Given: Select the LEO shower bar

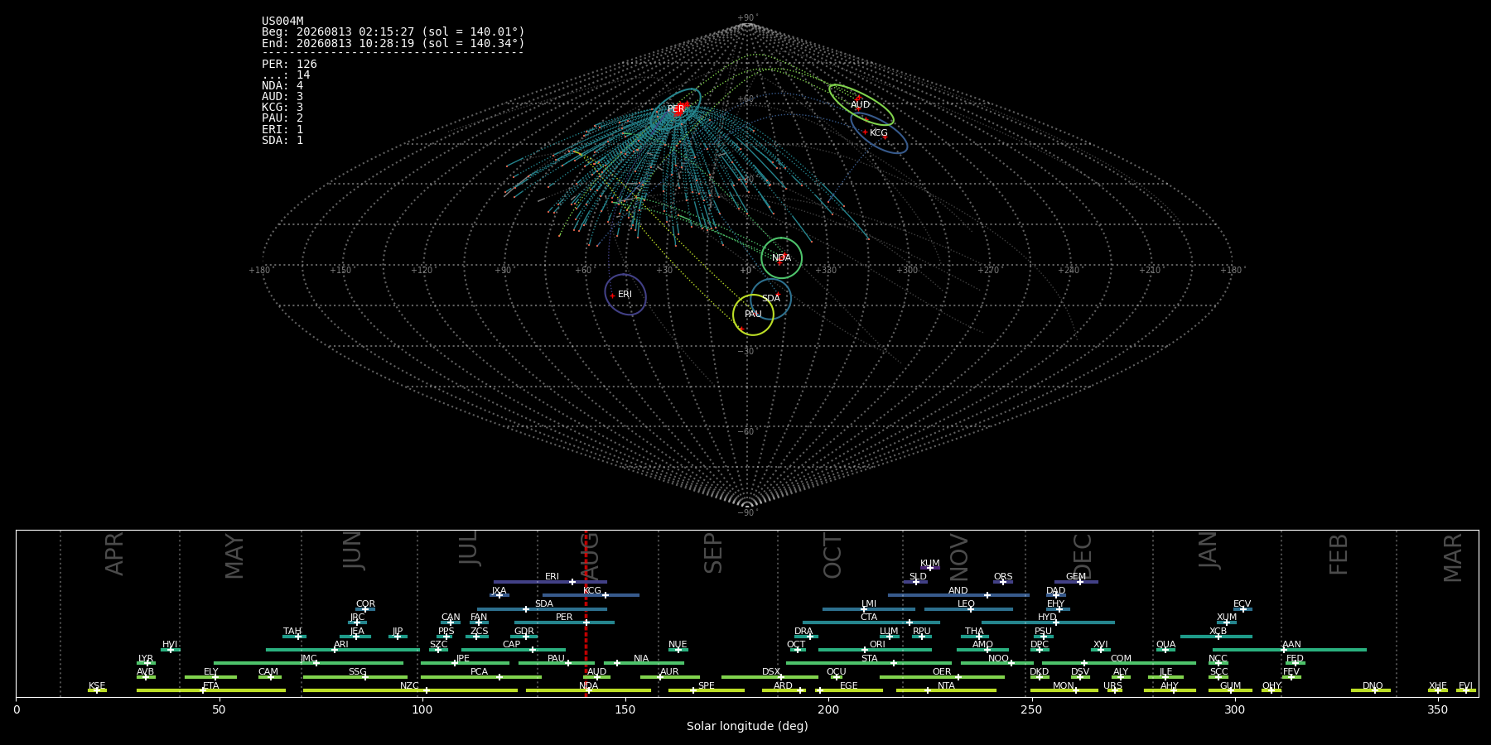Looking at the screenshot, I should click(x=968, y=609).
